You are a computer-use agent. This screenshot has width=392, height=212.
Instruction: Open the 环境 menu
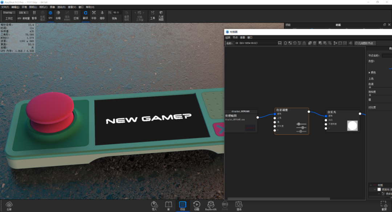pos(24,7)
